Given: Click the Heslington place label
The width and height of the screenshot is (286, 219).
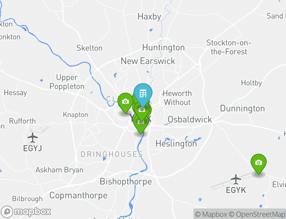Looking at the screenshot, I should [x=176, y=144].
